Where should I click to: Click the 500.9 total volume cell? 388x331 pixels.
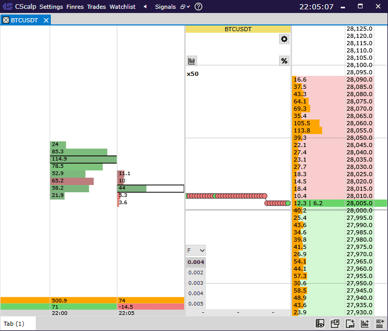click(x=84, y=300)
